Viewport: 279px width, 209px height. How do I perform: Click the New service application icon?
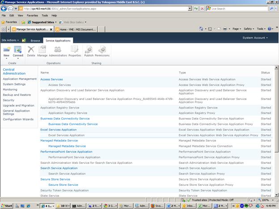click(7, 50)
